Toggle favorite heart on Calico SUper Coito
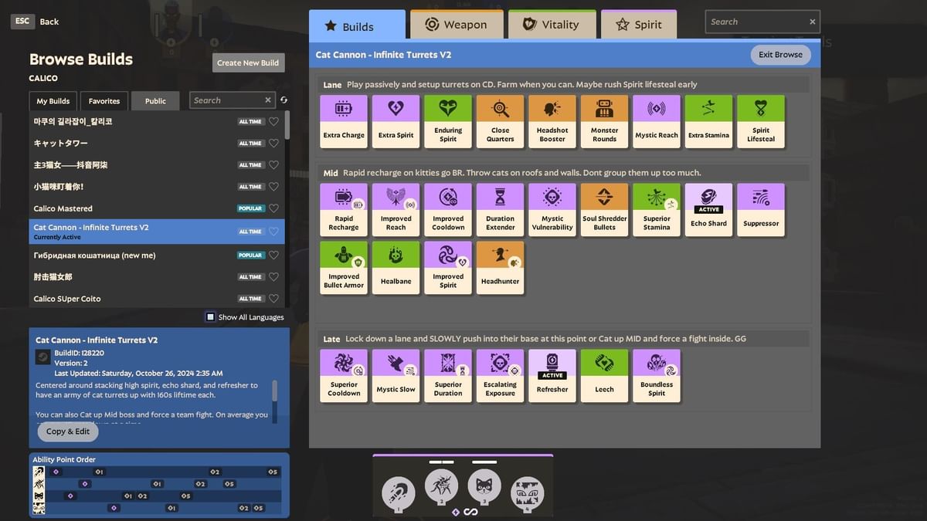Screen dimensions: 927x521 273,299
